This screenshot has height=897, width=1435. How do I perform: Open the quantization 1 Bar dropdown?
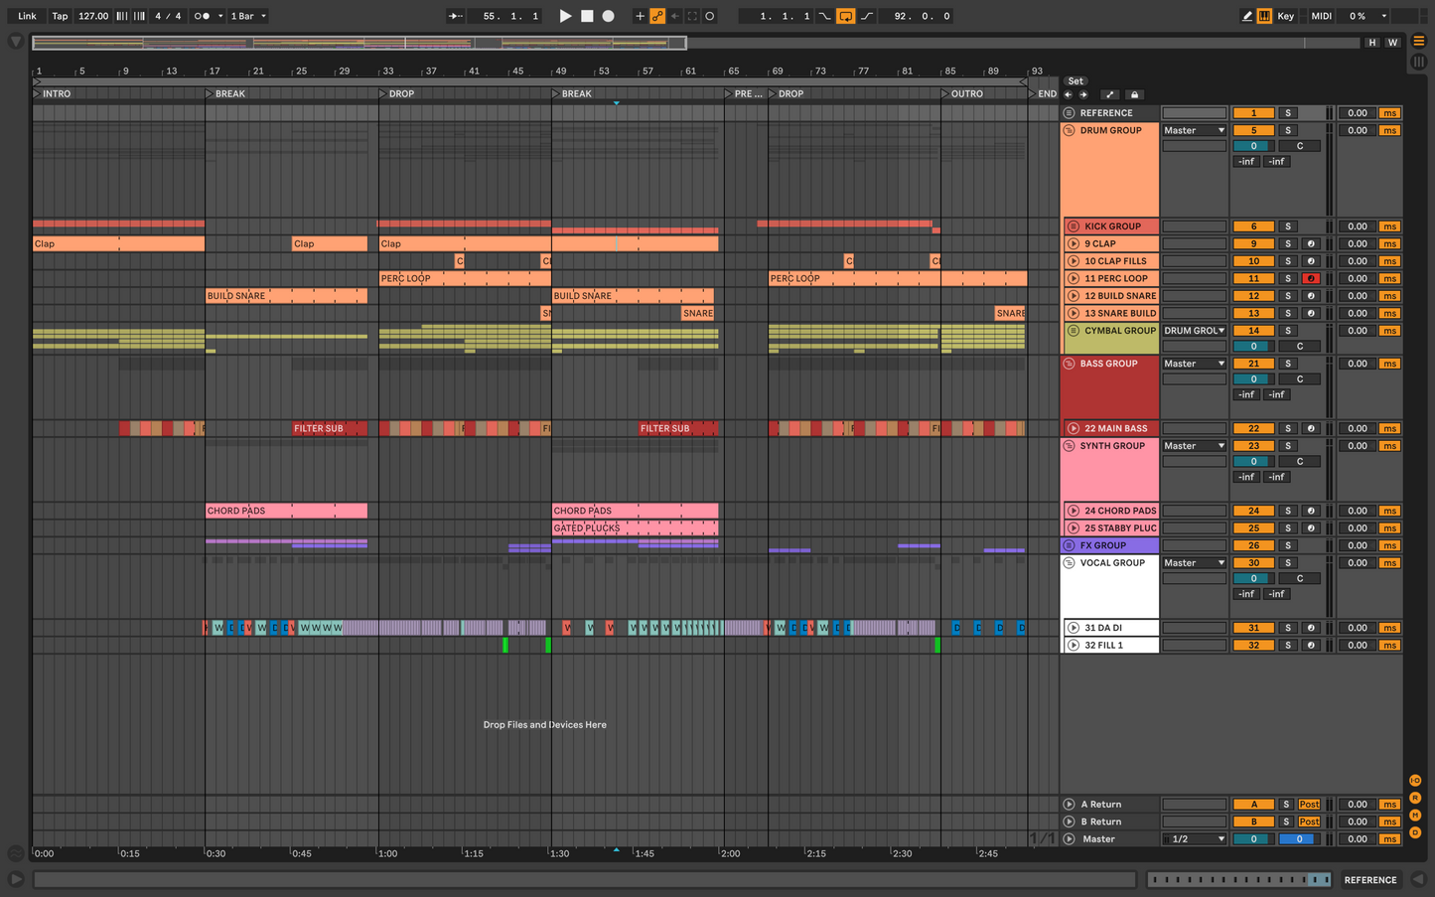click(248, 16)
